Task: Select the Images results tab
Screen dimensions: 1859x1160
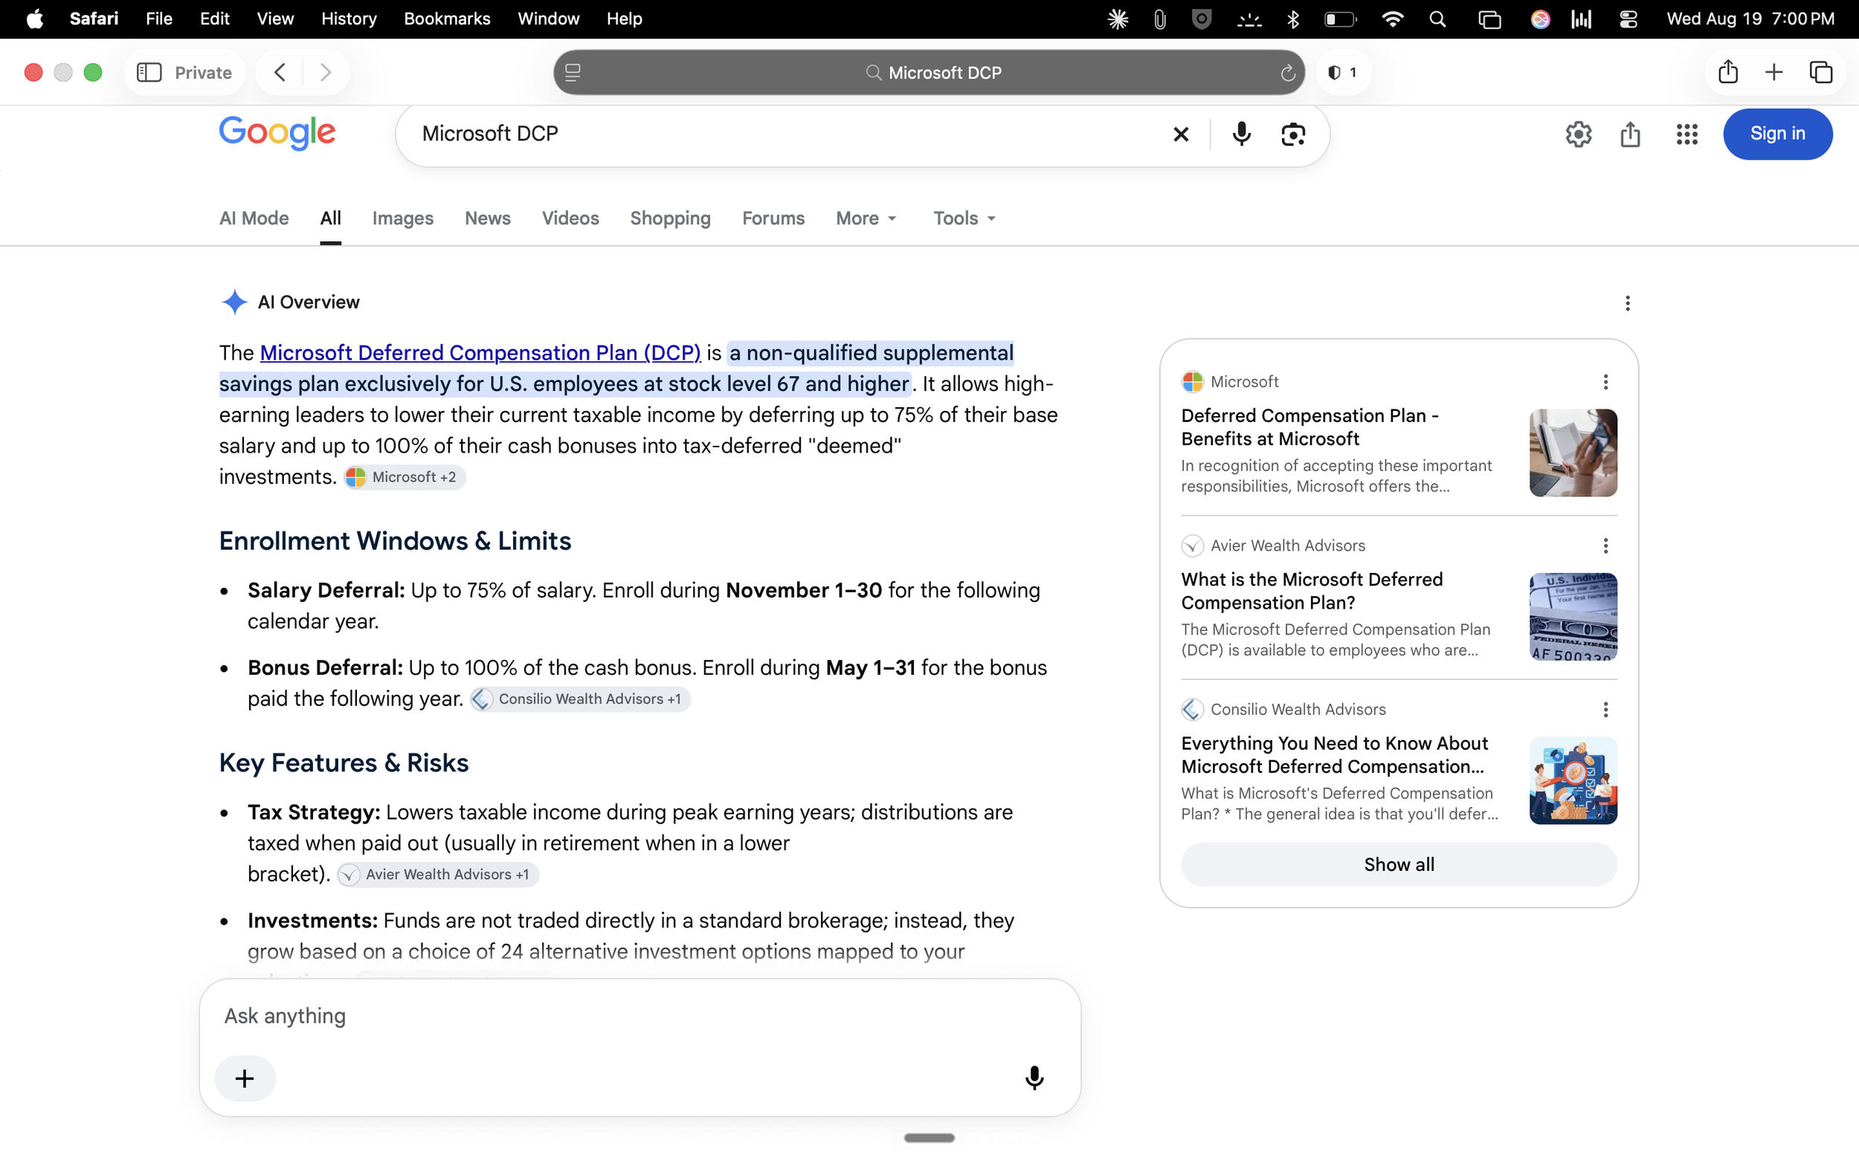Action: [403, 218]
